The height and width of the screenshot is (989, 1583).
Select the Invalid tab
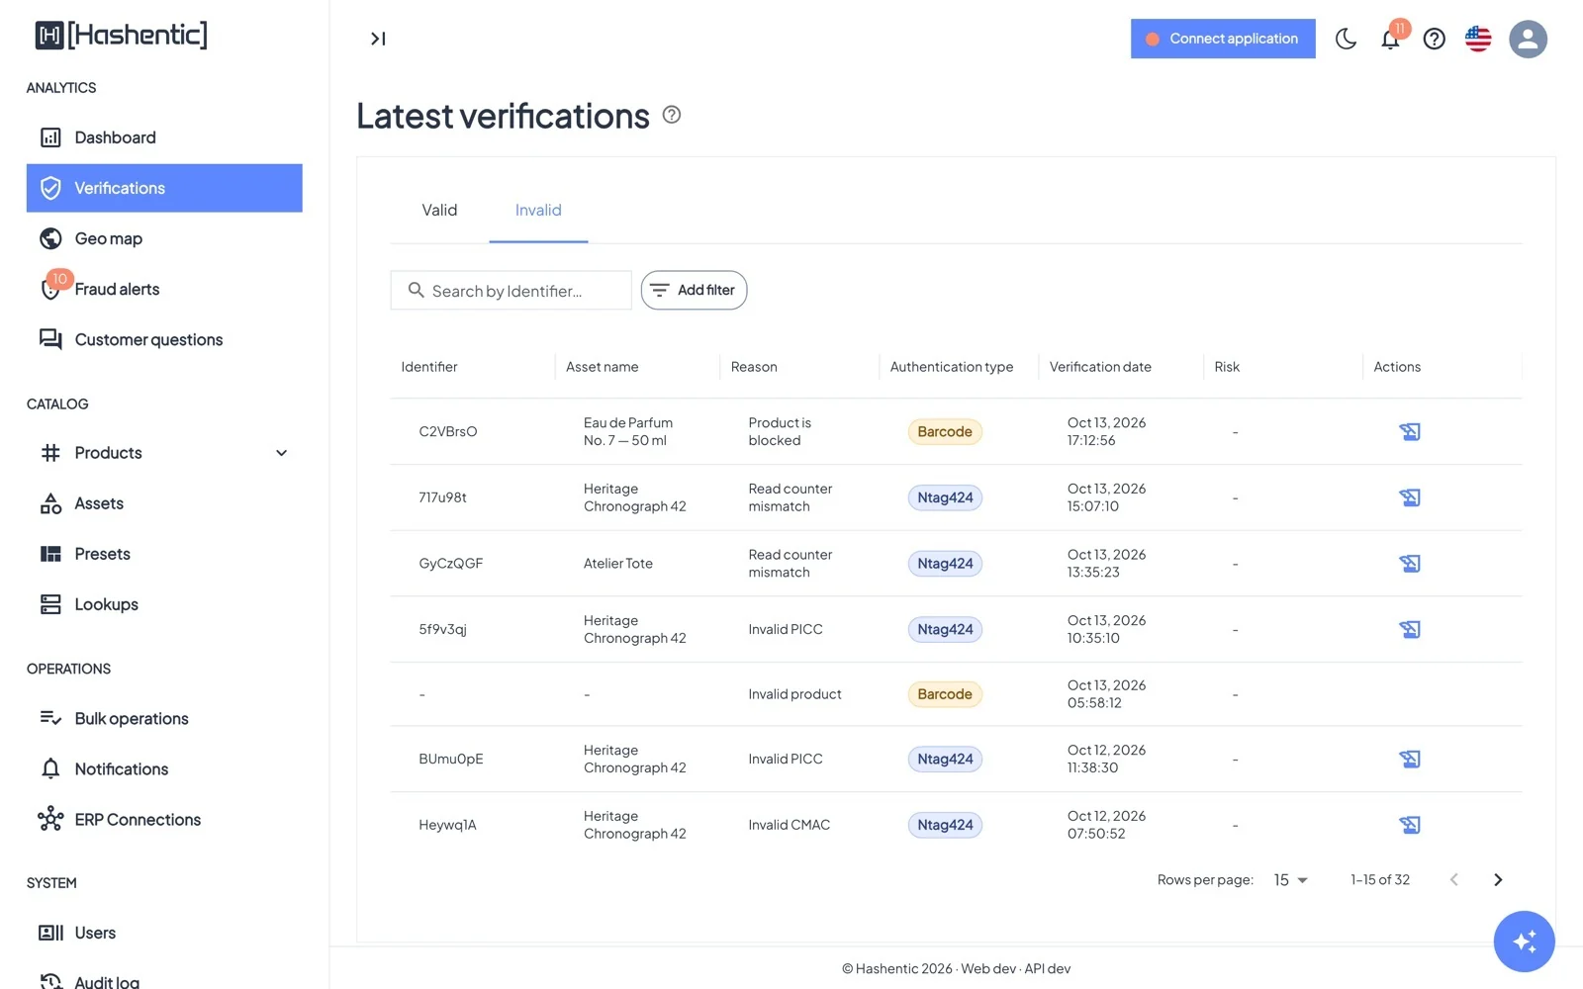tap(538, 211)
